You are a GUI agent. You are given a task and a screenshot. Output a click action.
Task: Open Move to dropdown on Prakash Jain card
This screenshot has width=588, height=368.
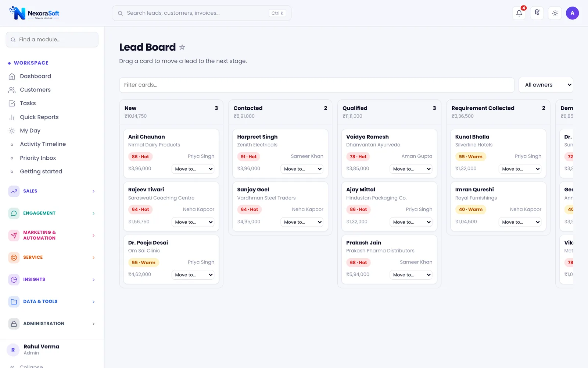[x=411, y=275]
